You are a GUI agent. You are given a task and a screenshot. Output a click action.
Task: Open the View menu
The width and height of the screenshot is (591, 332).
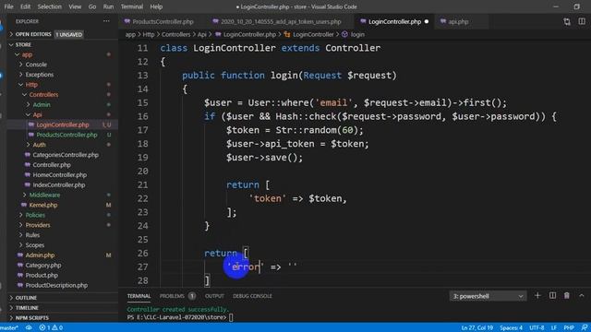[x=75, y=6]
